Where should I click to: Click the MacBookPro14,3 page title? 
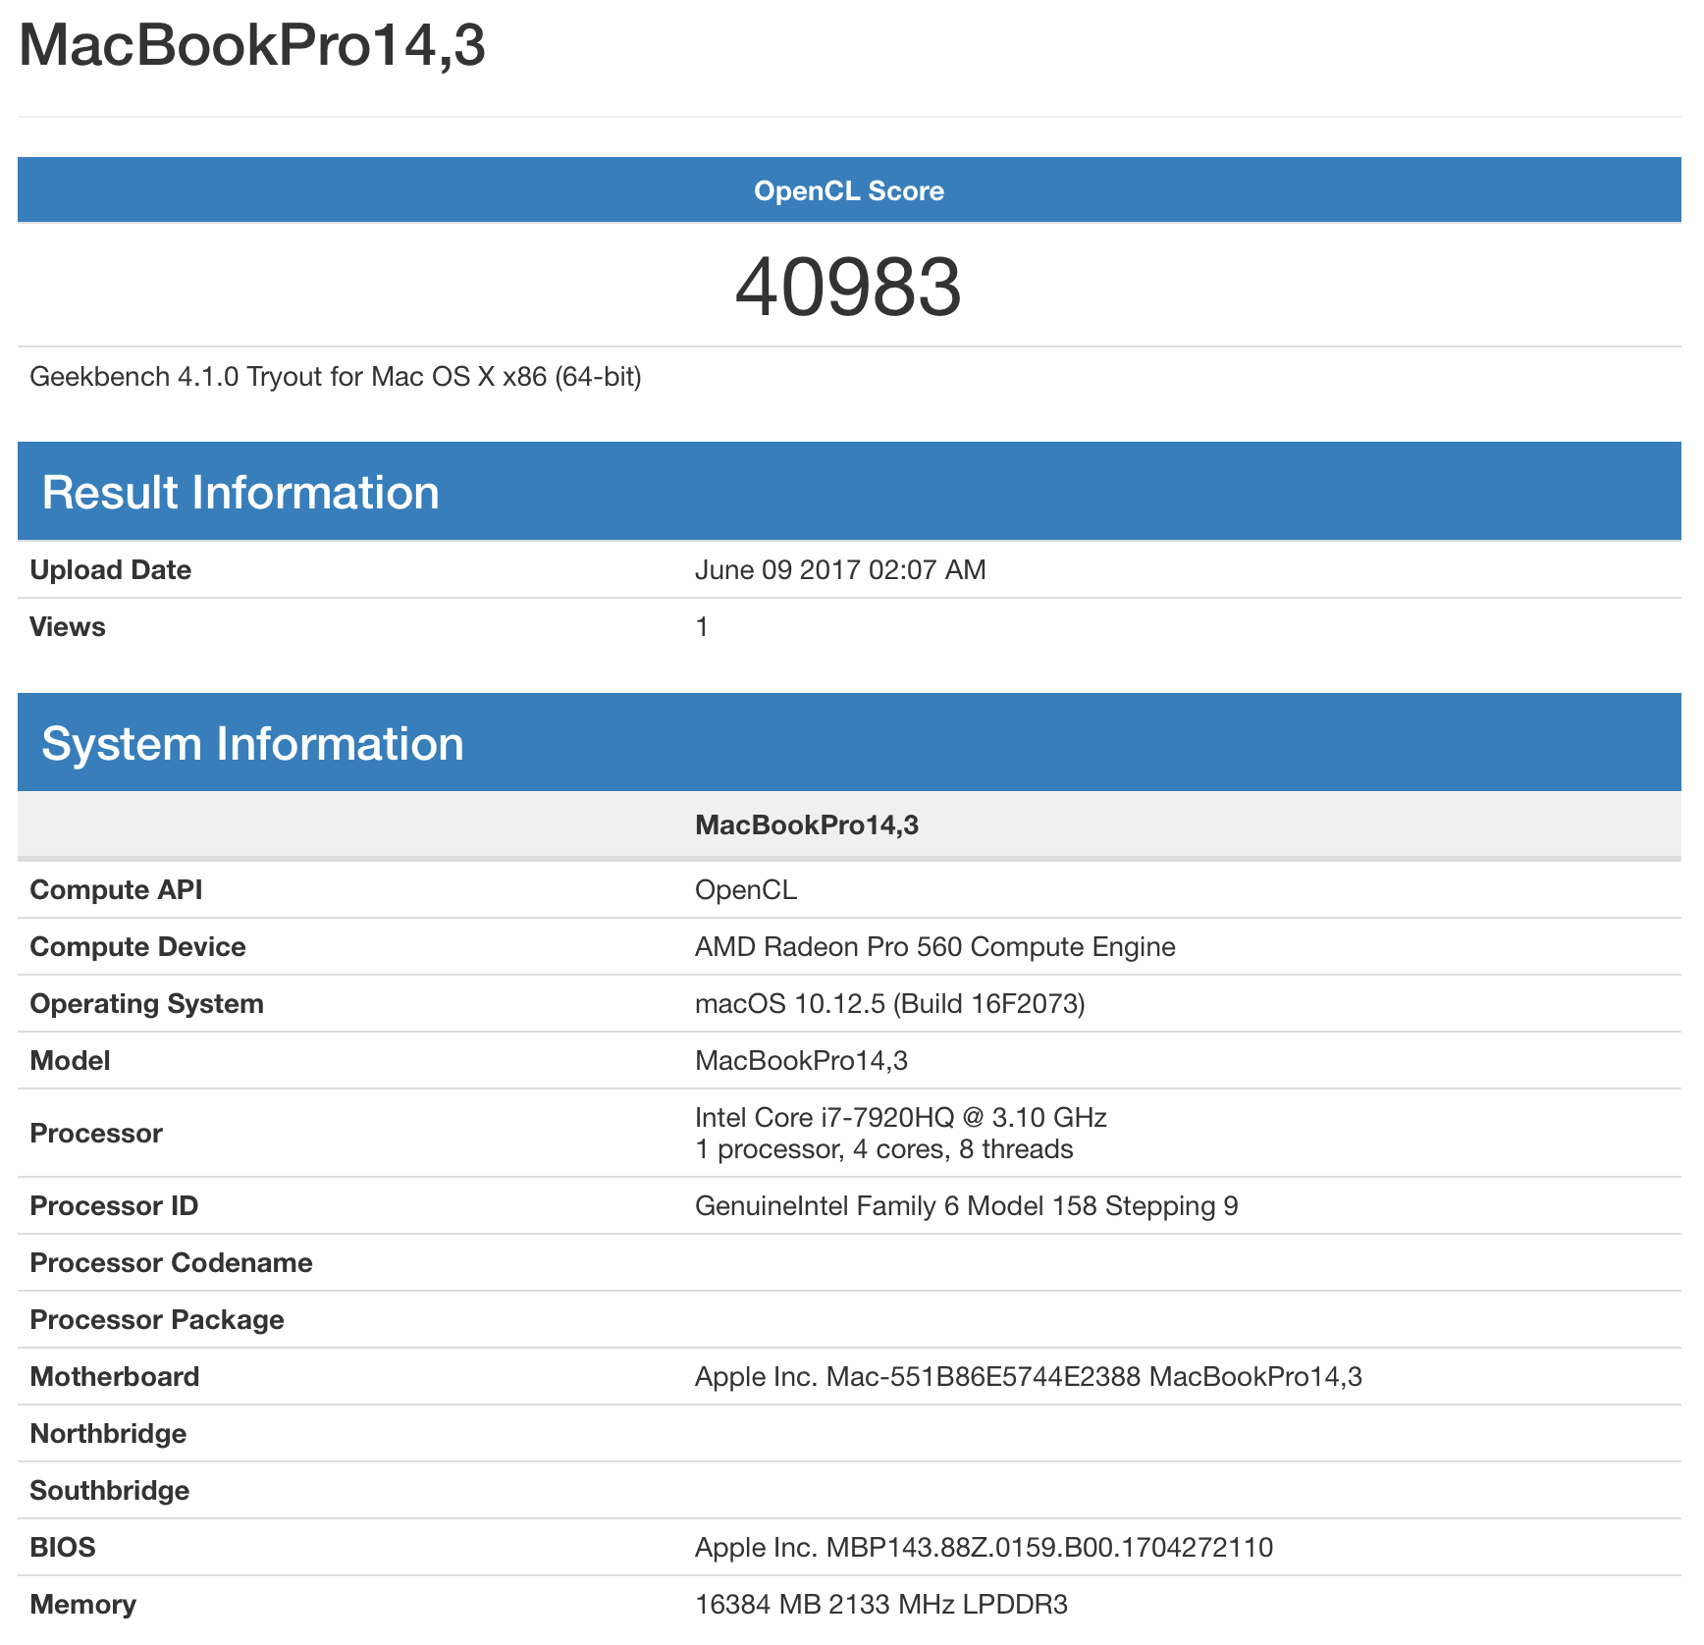tap(252, 45)
